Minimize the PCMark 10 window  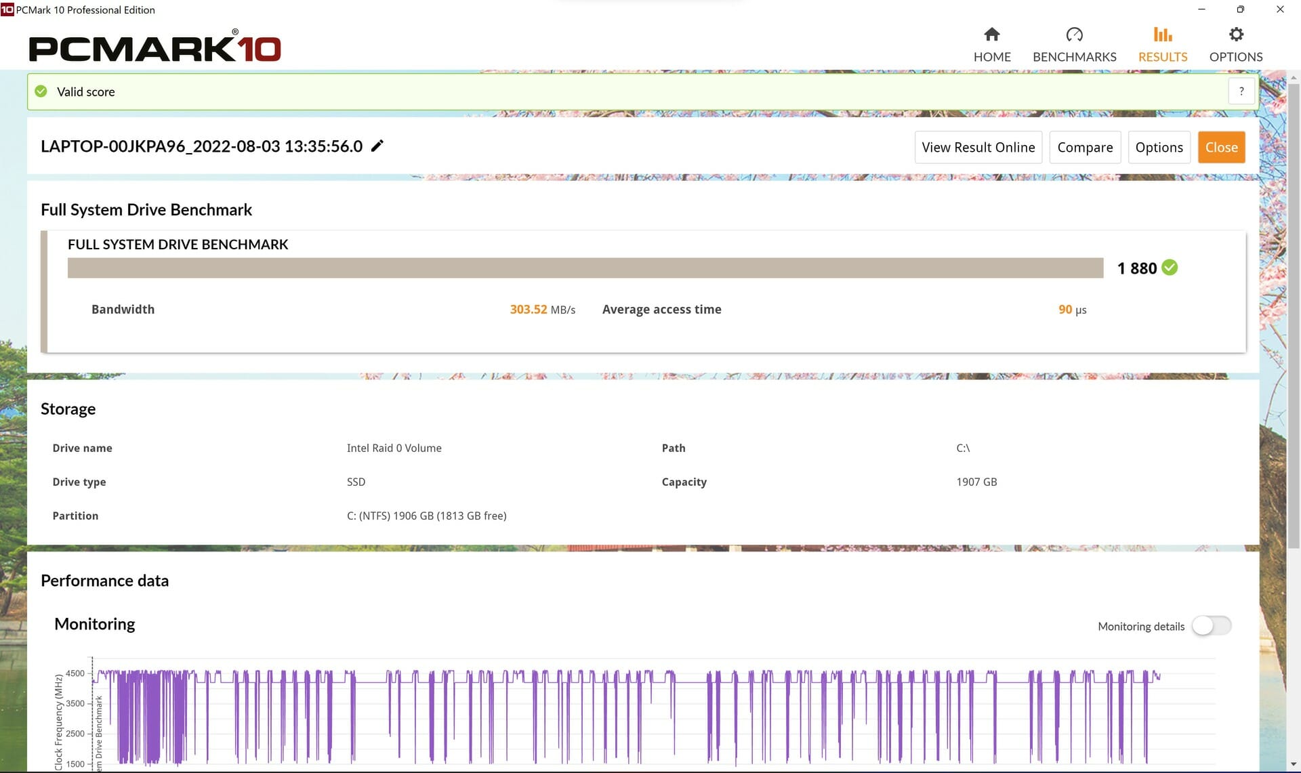[1201, 9]
